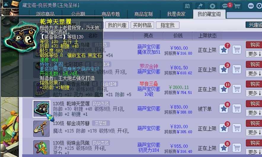This screenshot has height=157, width=262.
Task: Open the chat messages icon with badge 1
Action: [225, 6]
